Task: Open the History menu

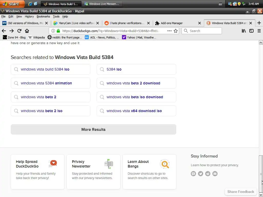Action: (x=29, y=16)
